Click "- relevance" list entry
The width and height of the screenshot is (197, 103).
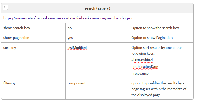point(140,73)
